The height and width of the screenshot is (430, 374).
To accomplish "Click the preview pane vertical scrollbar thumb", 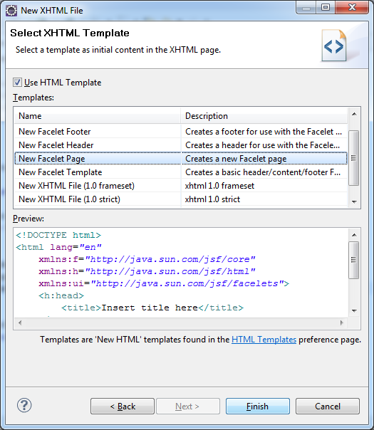I will (x=353, y=260).
